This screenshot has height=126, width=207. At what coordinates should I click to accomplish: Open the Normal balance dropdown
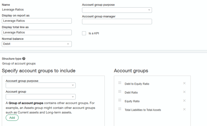(37, 44)
